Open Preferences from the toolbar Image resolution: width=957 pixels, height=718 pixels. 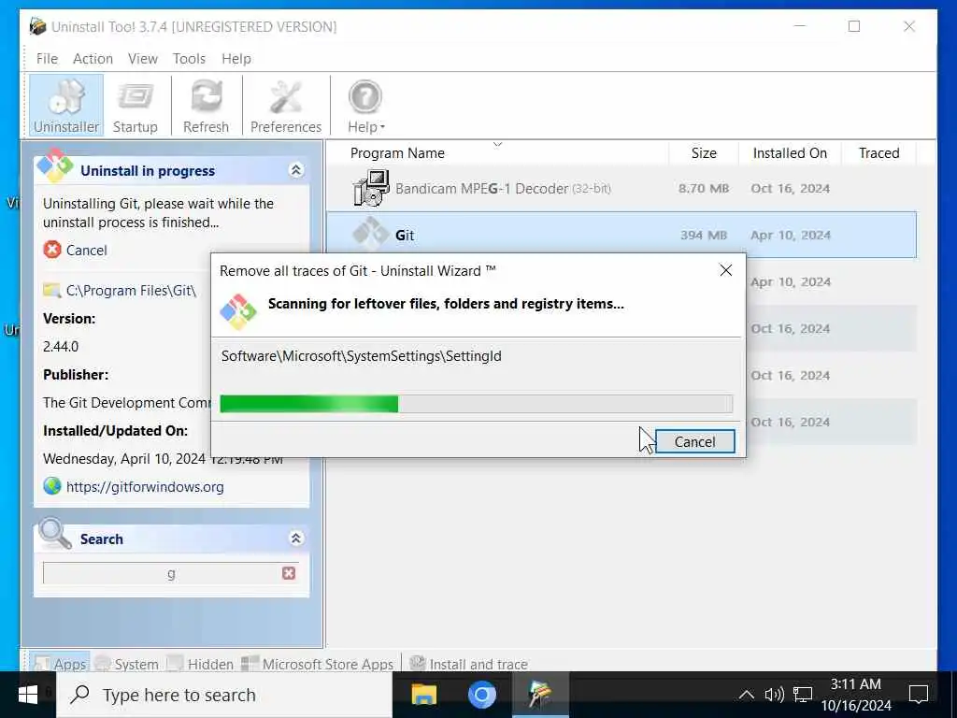pos(286,106)
